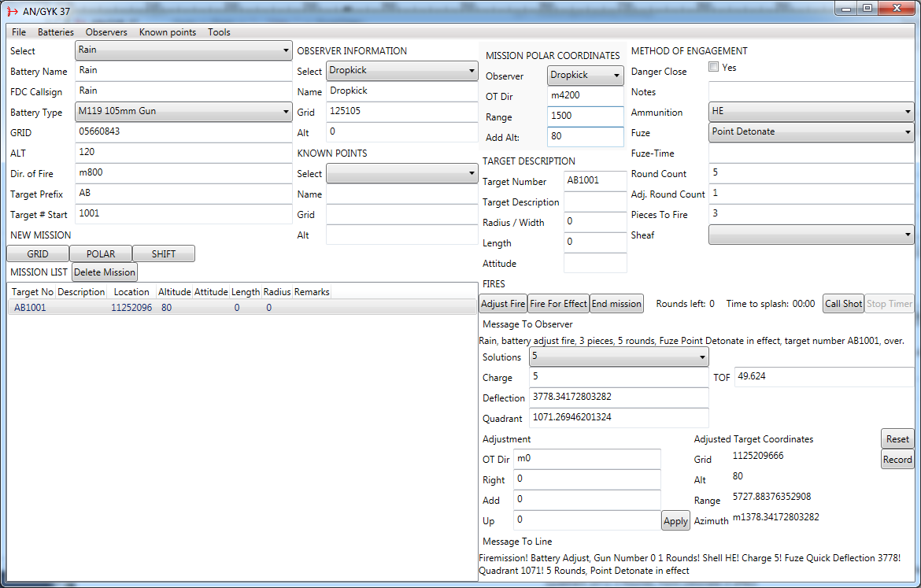Click the Dir. of Fire field

tap(183, 173)
